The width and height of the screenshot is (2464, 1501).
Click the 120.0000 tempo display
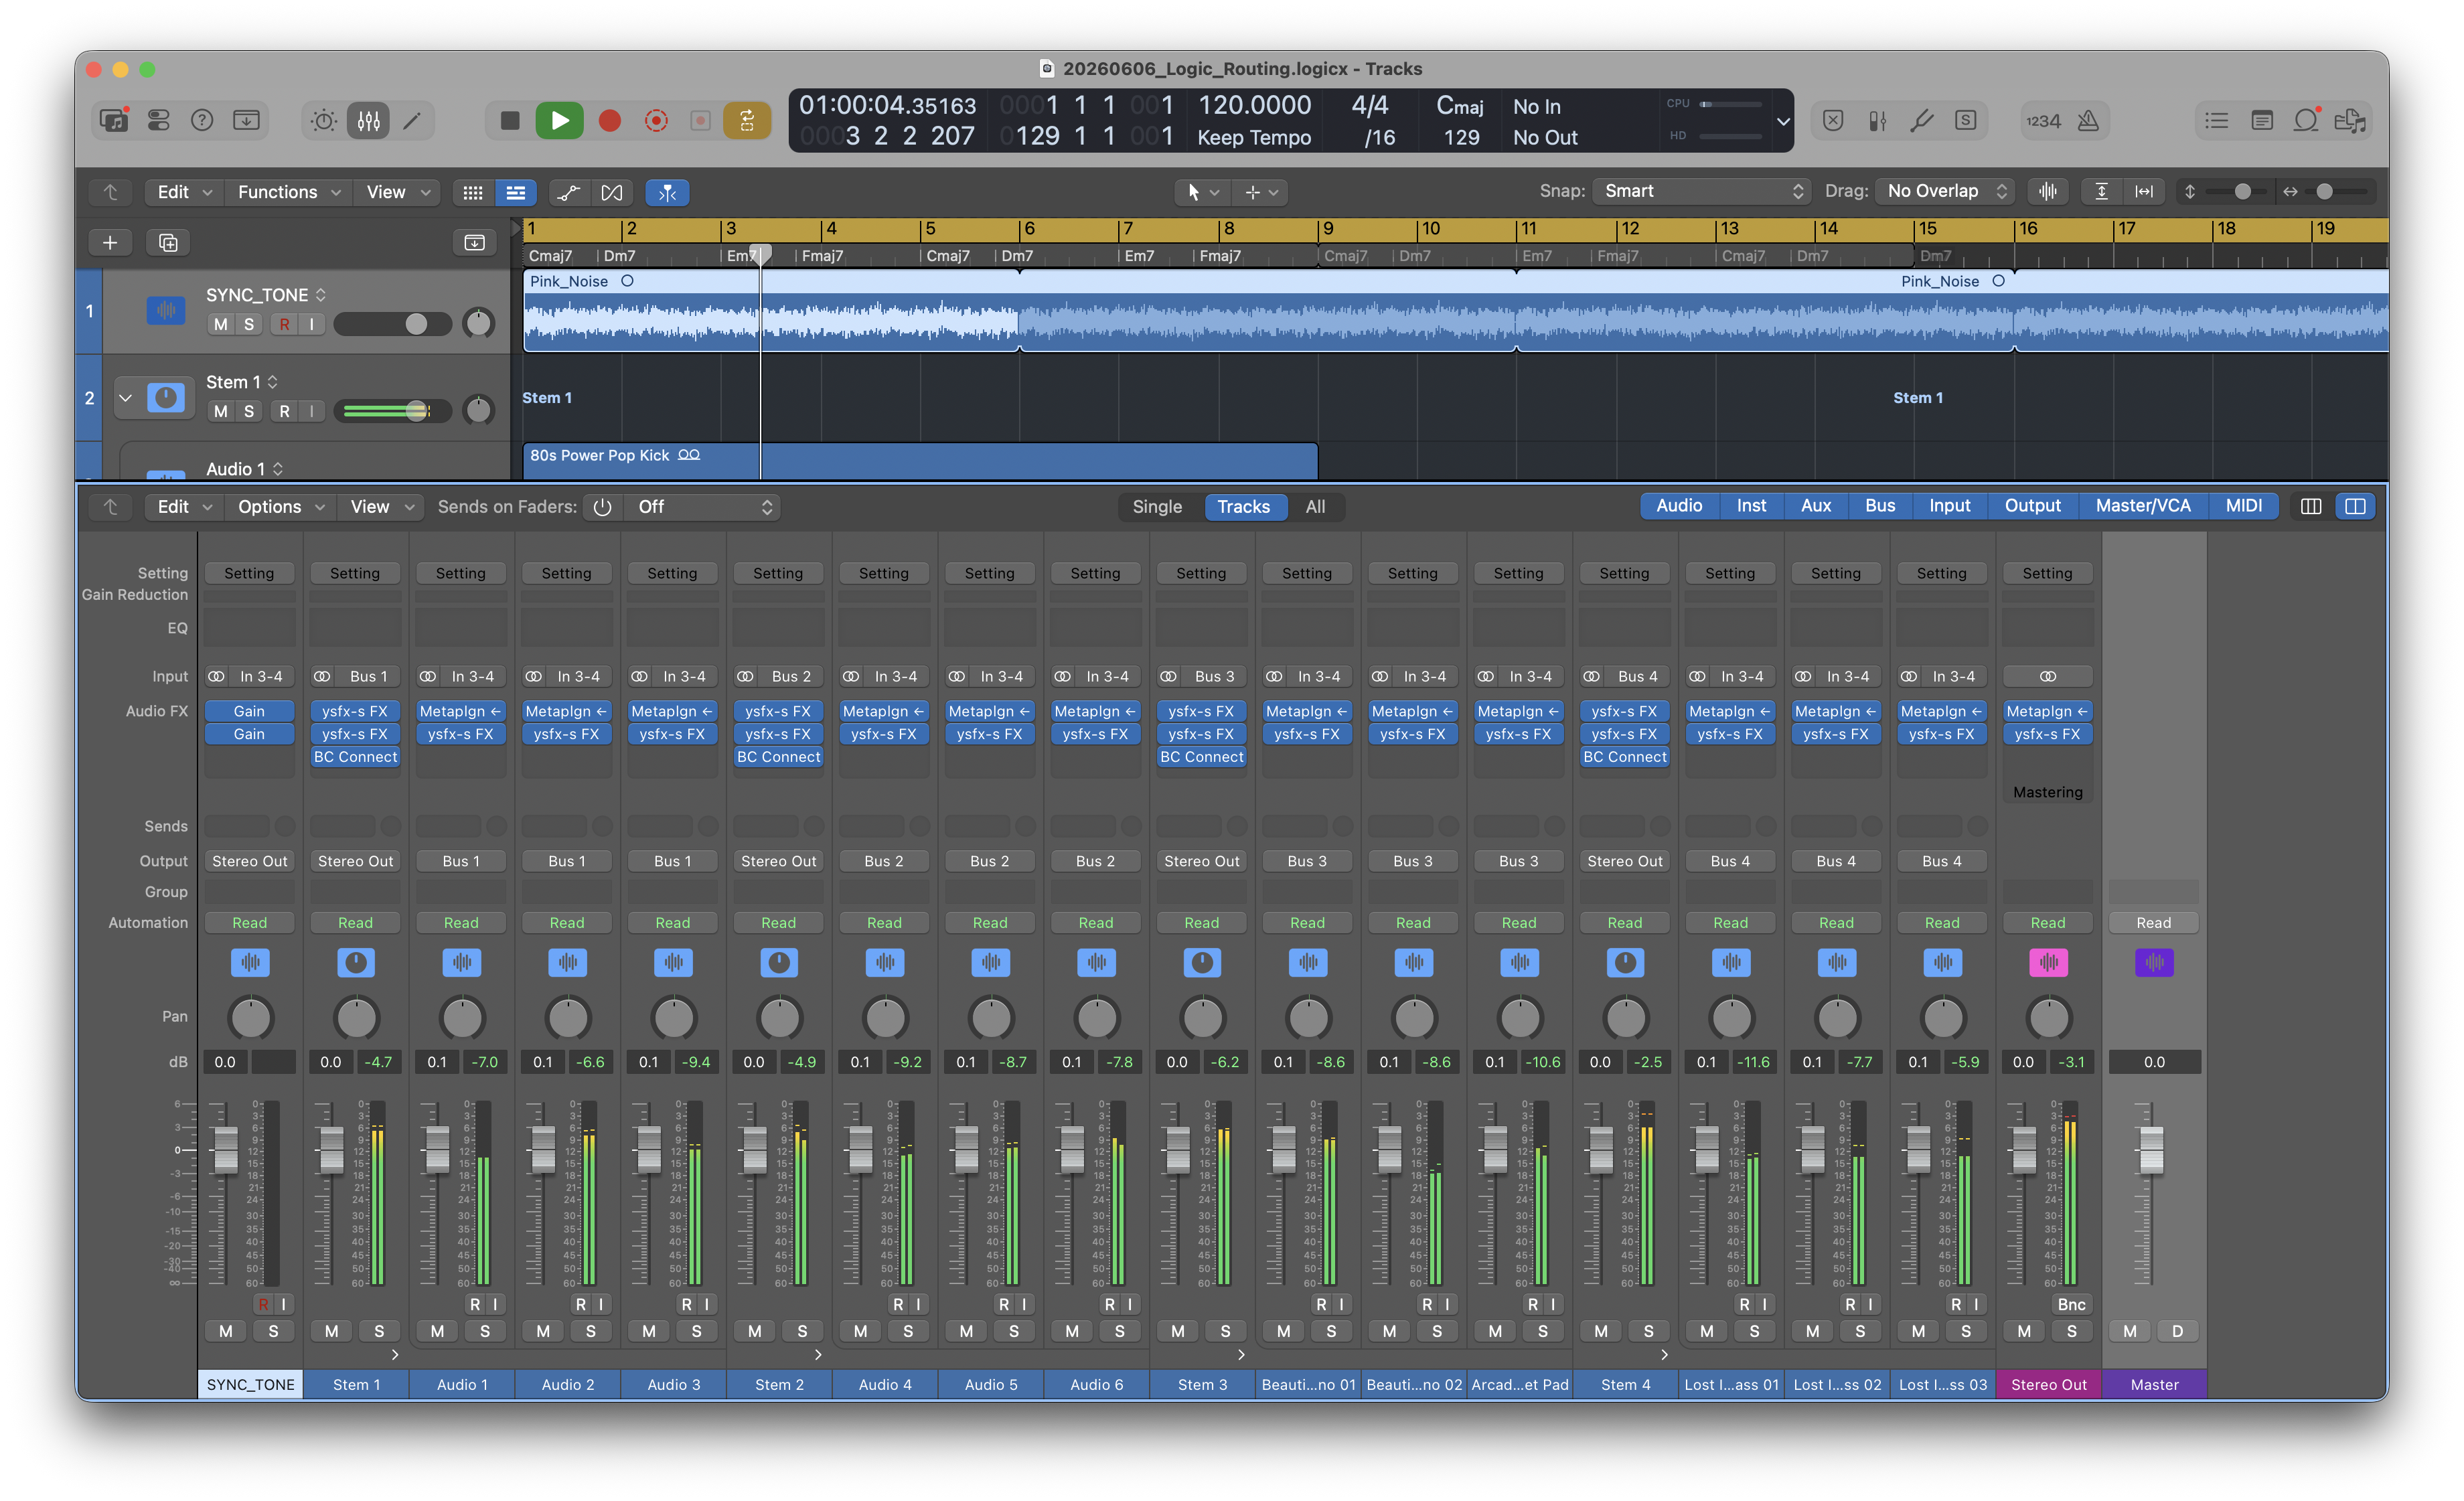tap(1254, 105)
